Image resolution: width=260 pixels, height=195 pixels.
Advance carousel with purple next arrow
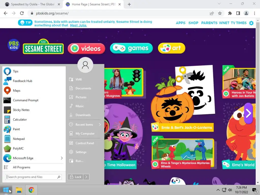248,113
